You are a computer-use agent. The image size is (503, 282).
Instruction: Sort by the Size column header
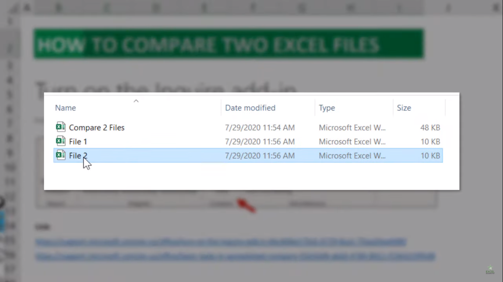404,108
